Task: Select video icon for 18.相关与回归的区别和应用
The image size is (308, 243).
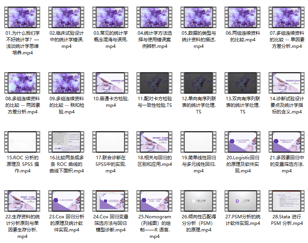Action: (155, 142)
